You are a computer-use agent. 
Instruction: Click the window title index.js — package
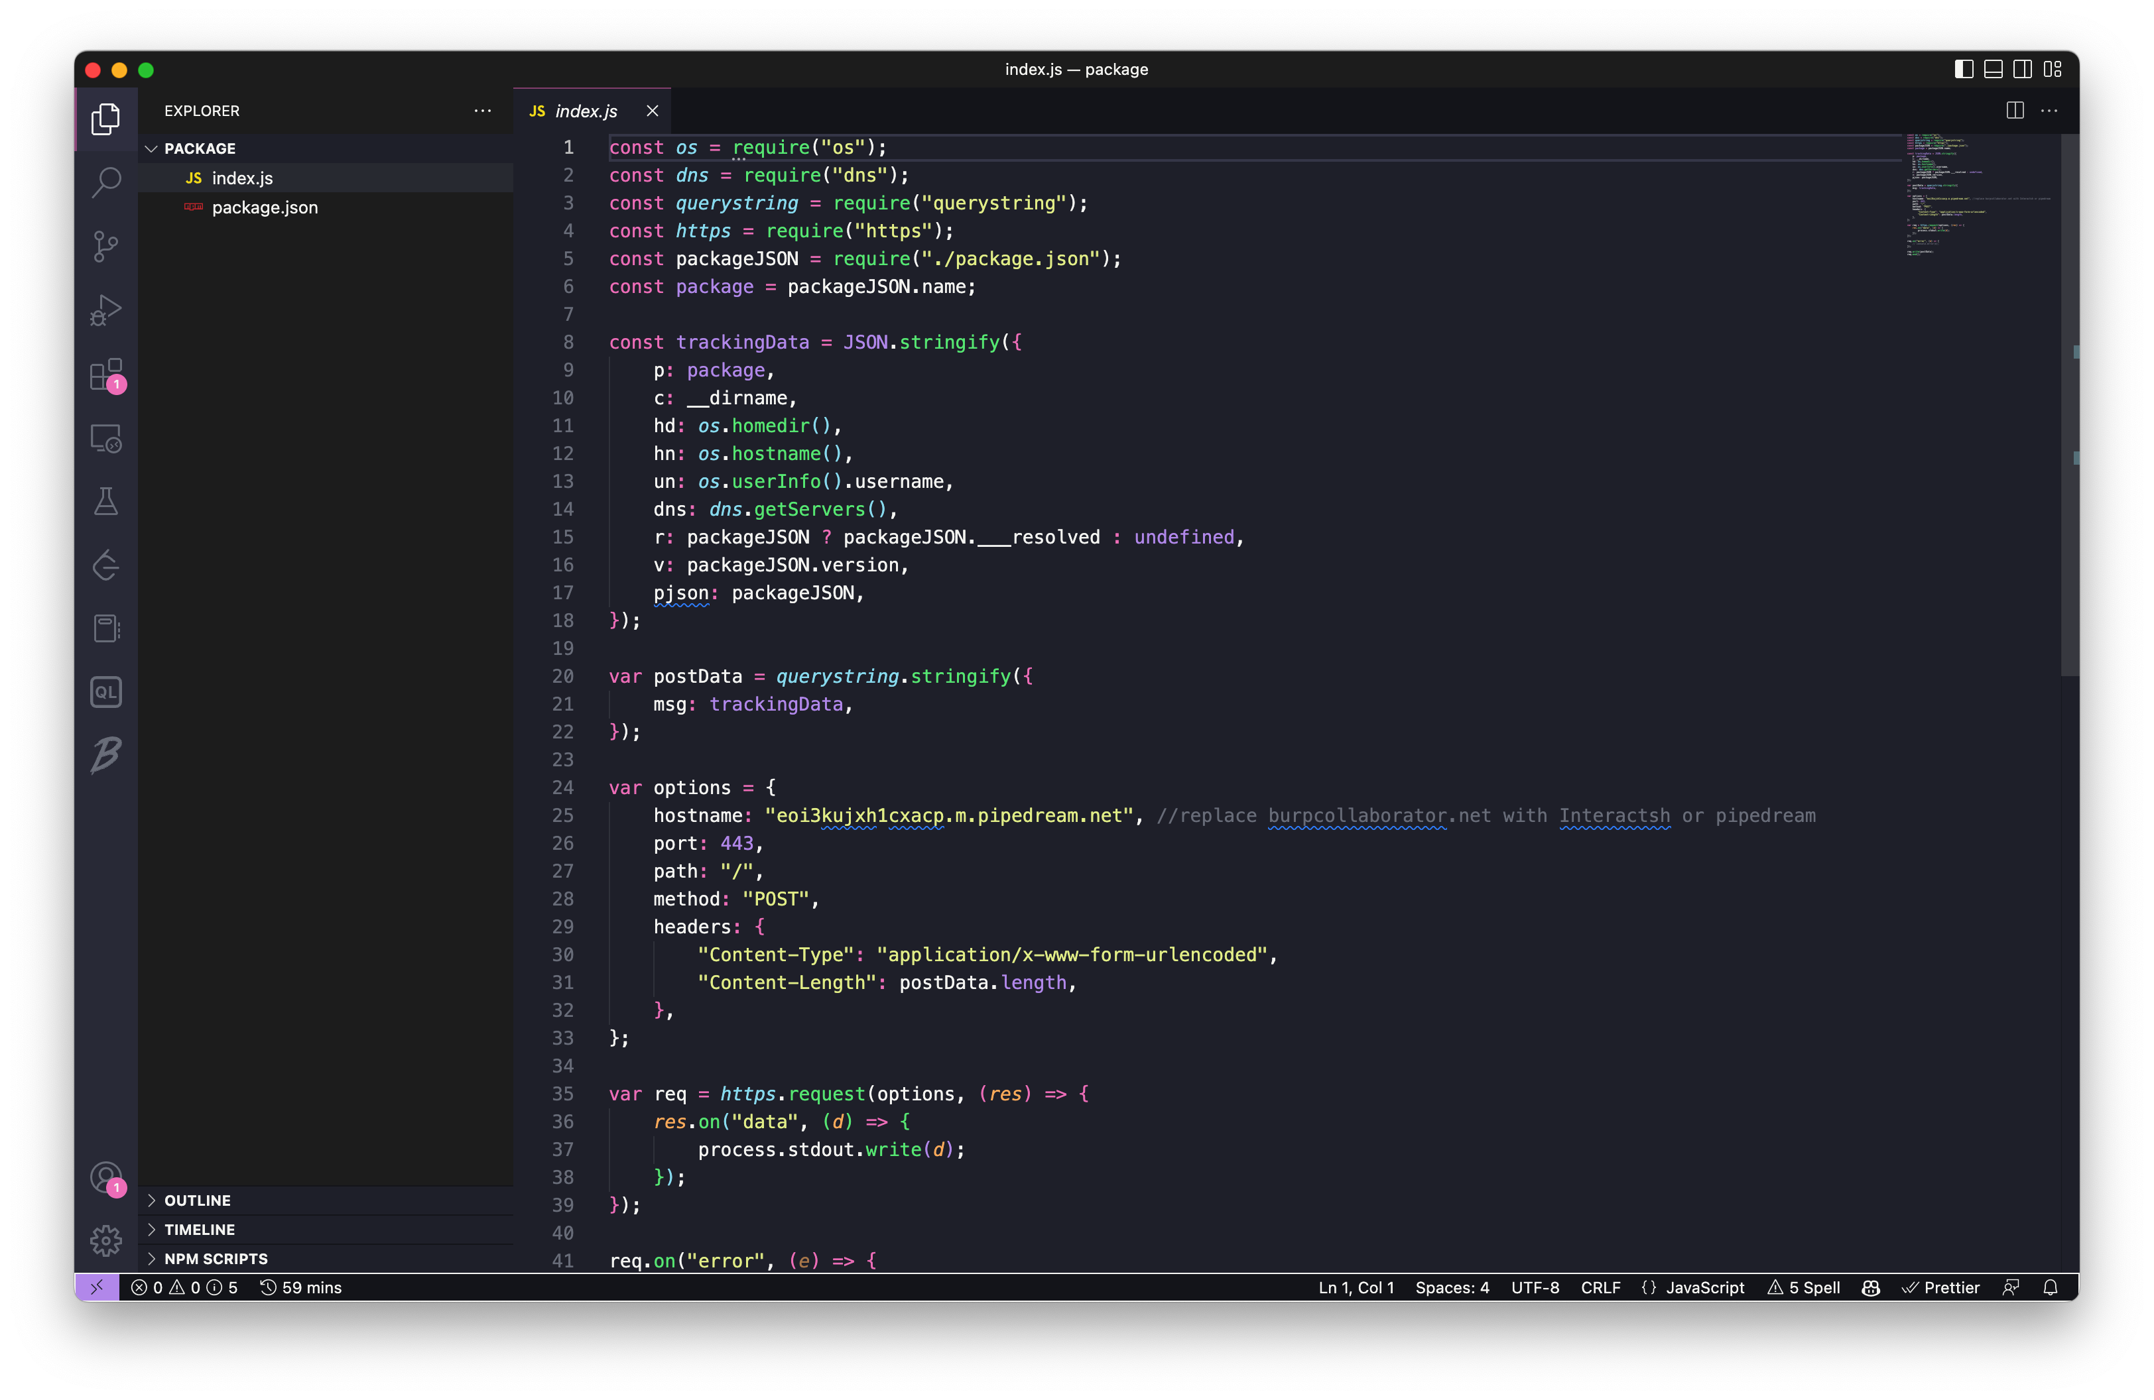point(1076,69)
